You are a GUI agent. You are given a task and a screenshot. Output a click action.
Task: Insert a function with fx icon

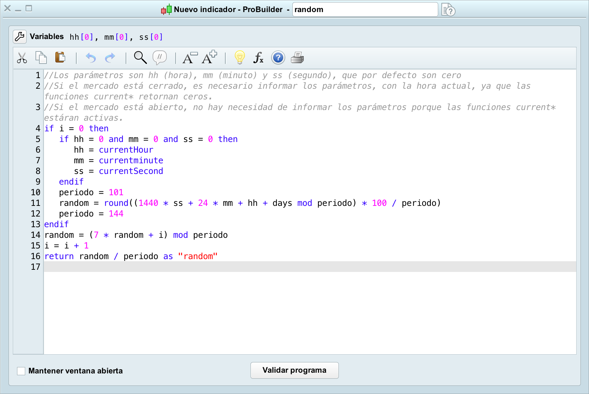tap(258, 58)
